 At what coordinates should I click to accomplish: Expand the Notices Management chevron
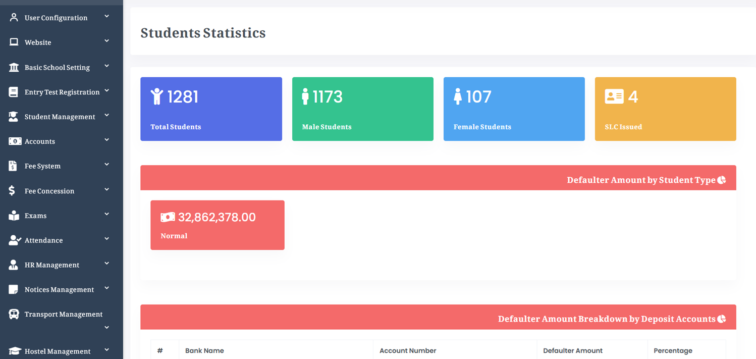[106, 288]
